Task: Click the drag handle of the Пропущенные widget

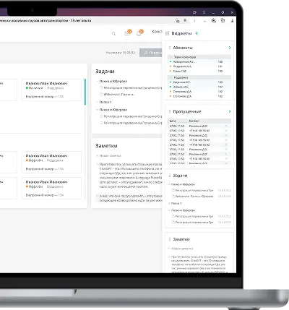Action: pos(170,111)
